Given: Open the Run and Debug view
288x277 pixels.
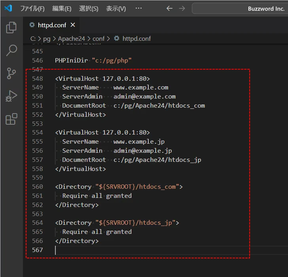Looking at the screenshot, I should pos(11,96).
